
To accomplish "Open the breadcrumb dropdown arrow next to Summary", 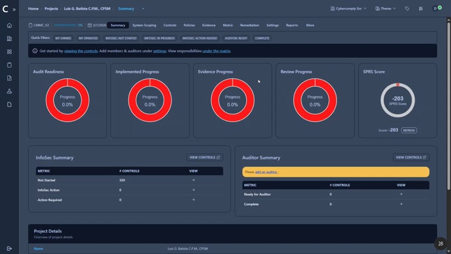I will [x=143, y=9].
